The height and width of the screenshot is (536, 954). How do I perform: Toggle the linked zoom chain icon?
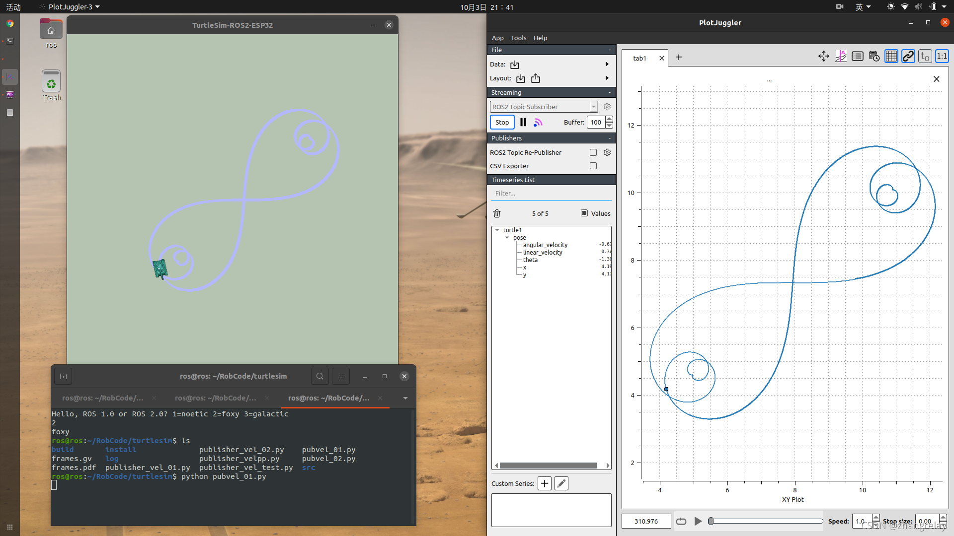tap(908, 57)
